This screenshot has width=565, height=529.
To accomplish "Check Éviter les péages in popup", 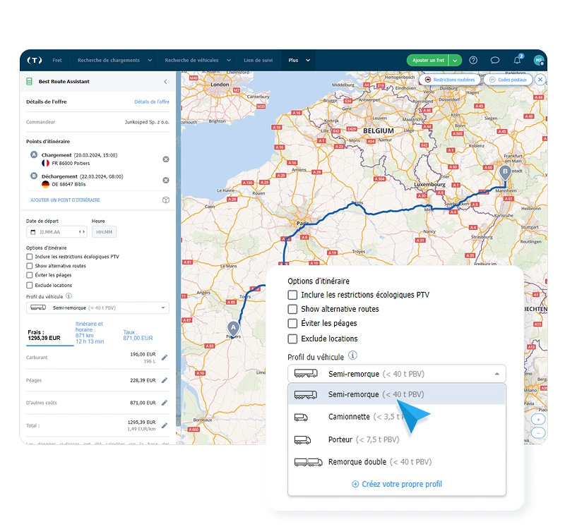I will point(292,323).
